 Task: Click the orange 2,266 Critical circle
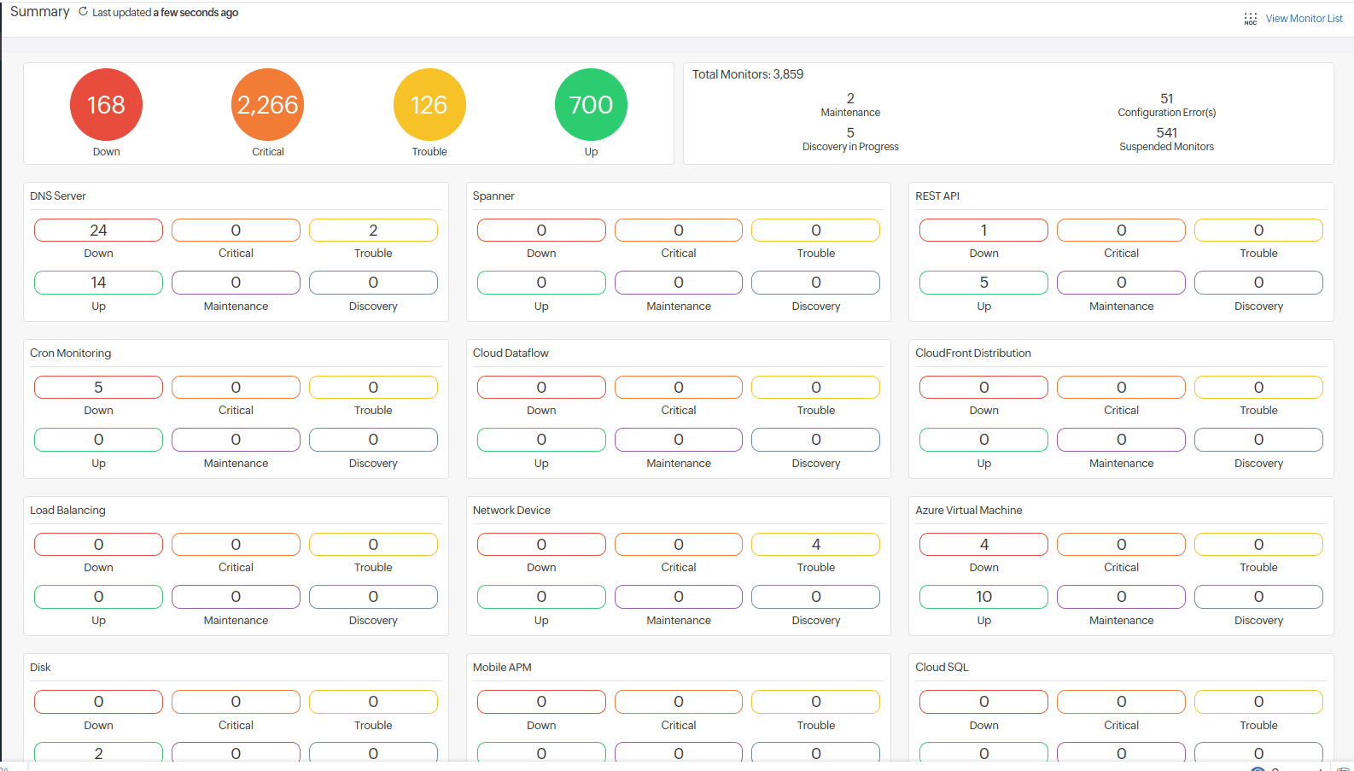point(267,105)
